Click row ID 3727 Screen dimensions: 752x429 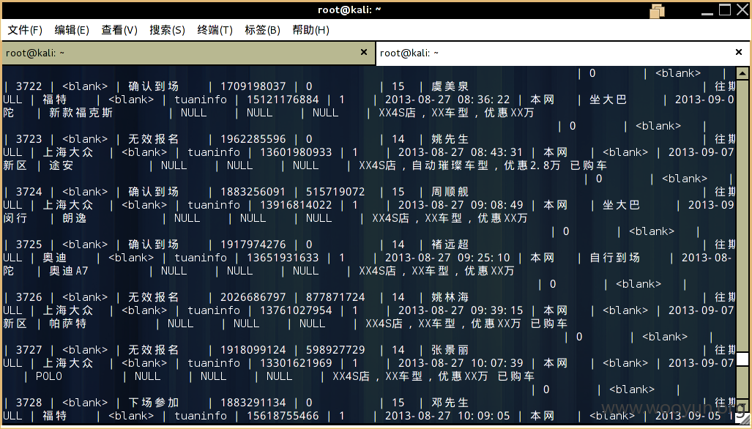[x=29, y=351]
